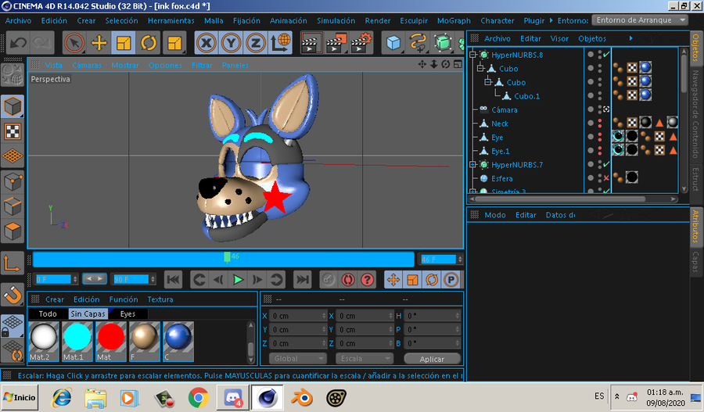Activate the Rotate tool in the toolbar
The image size is (704, 412).
point(148,43)
